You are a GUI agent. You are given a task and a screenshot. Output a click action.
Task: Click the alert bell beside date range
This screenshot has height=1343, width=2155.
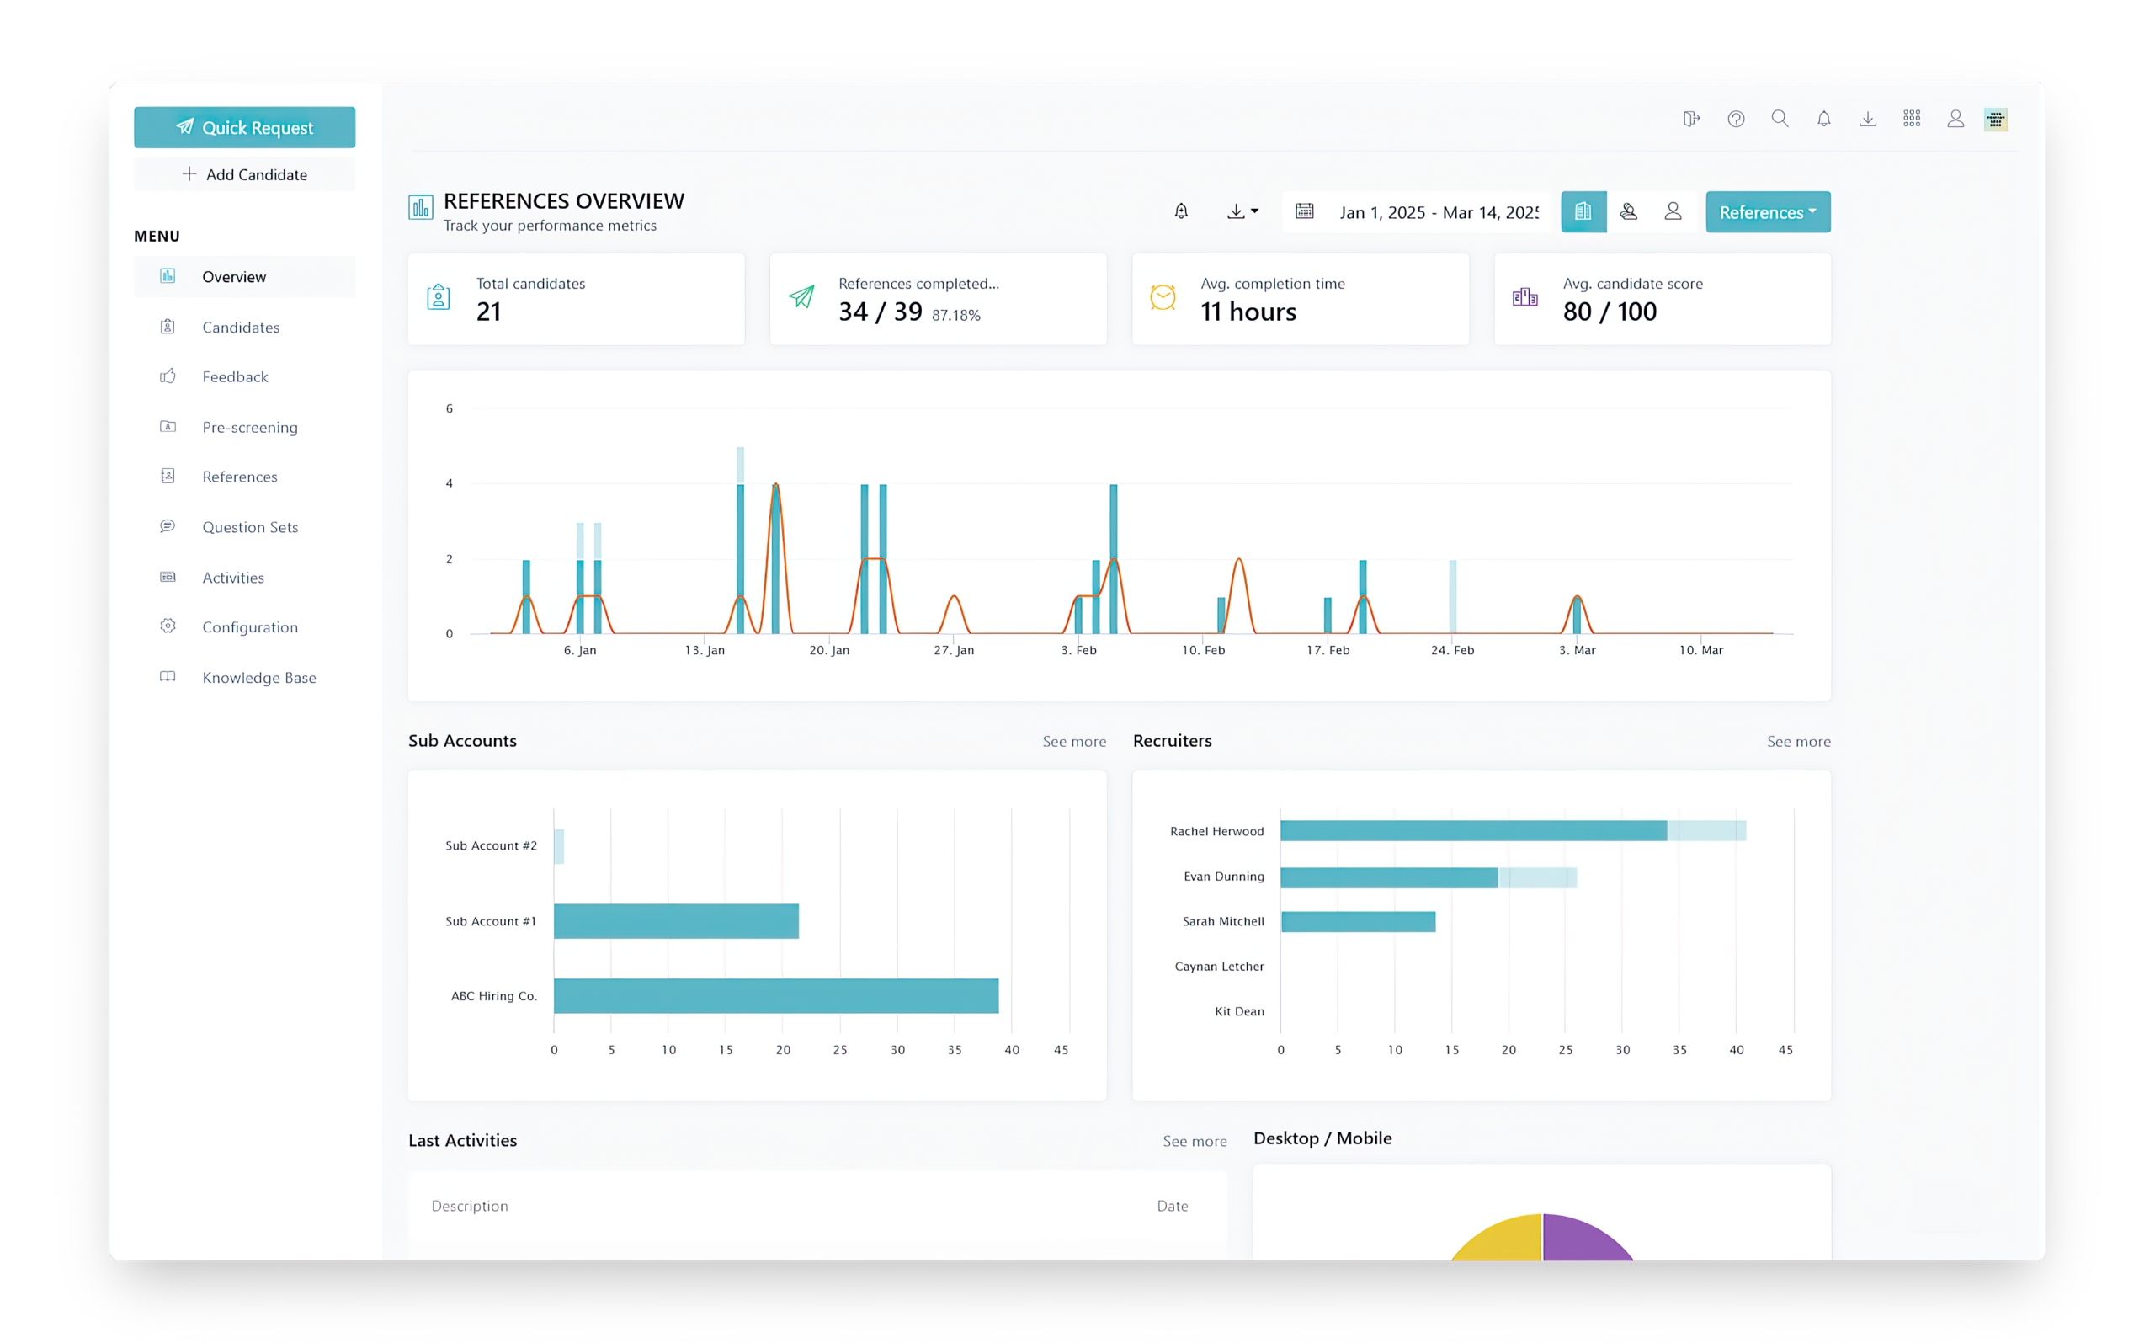(x=1181, y=211)
